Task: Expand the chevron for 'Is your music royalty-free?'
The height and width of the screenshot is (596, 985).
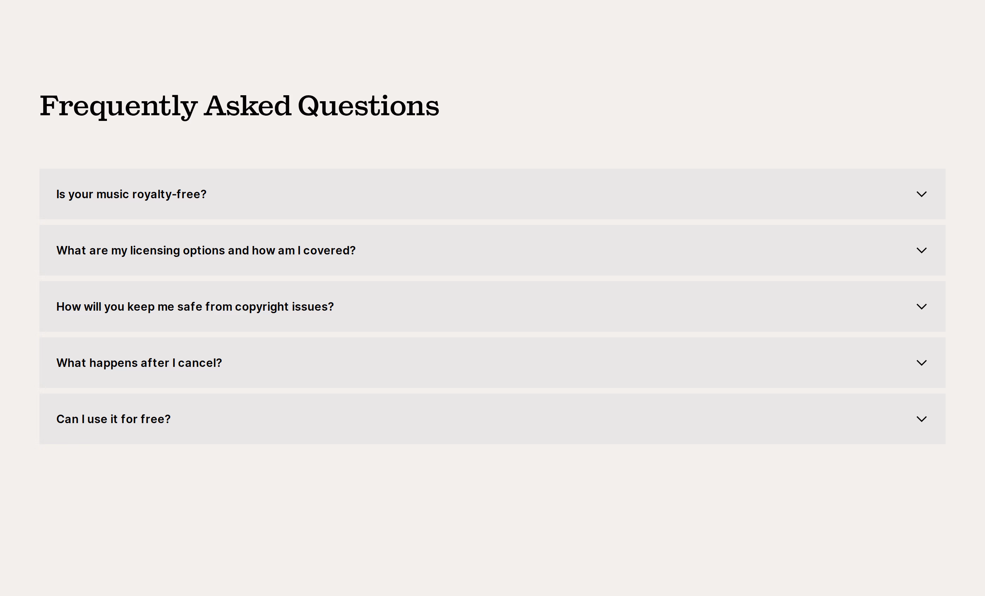Action: (921, 194)
